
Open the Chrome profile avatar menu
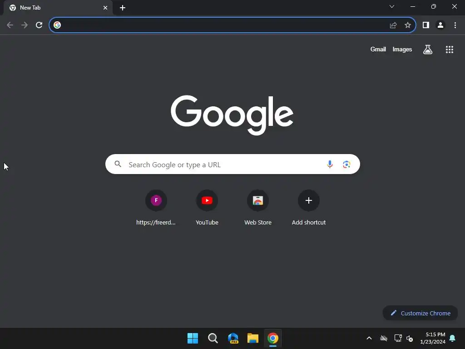pos(440,25)
